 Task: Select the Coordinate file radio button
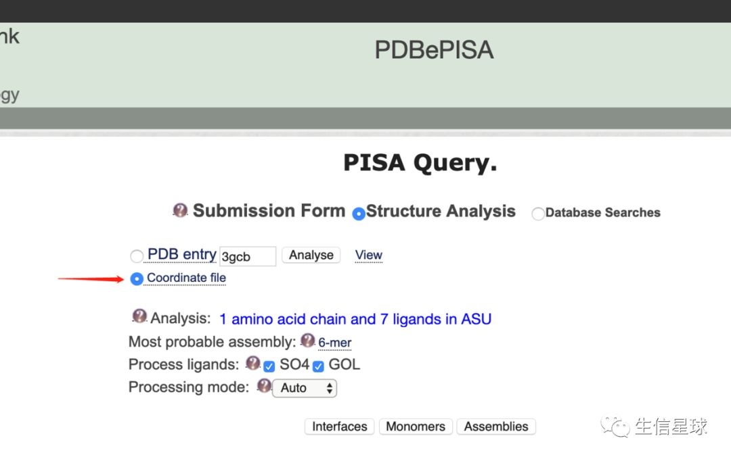[x=137, y=279]
